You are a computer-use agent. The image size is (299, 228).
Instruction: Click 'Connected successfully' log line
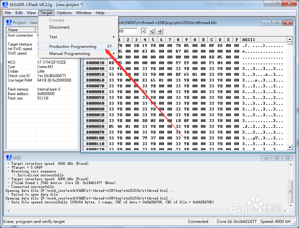point(31,187)
